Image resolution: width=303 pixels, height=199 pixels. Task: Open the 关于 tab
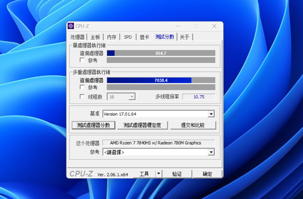tap(185, 37)
